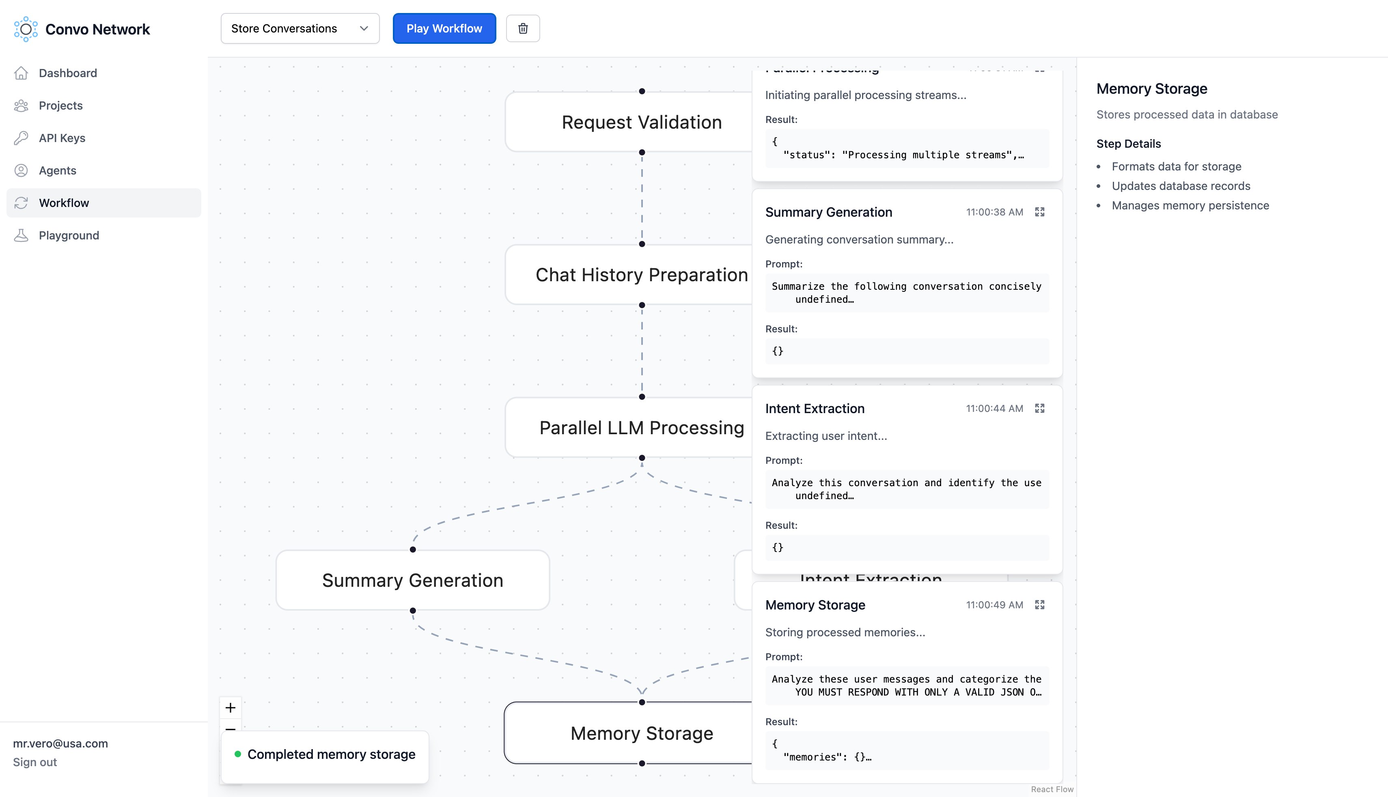Zoom in the flow canvas with plus

[231, 708]
